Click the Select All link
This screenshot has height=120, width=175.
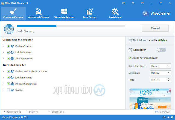tap(33, 112)
